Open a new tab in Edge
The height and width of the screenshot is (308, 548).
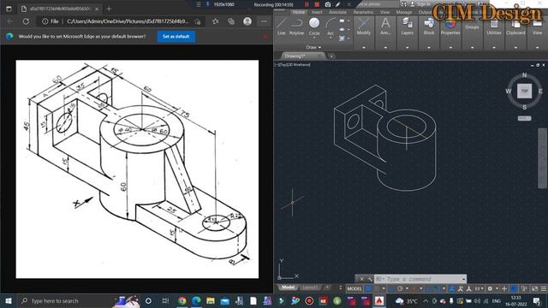[x=109, y=9]
